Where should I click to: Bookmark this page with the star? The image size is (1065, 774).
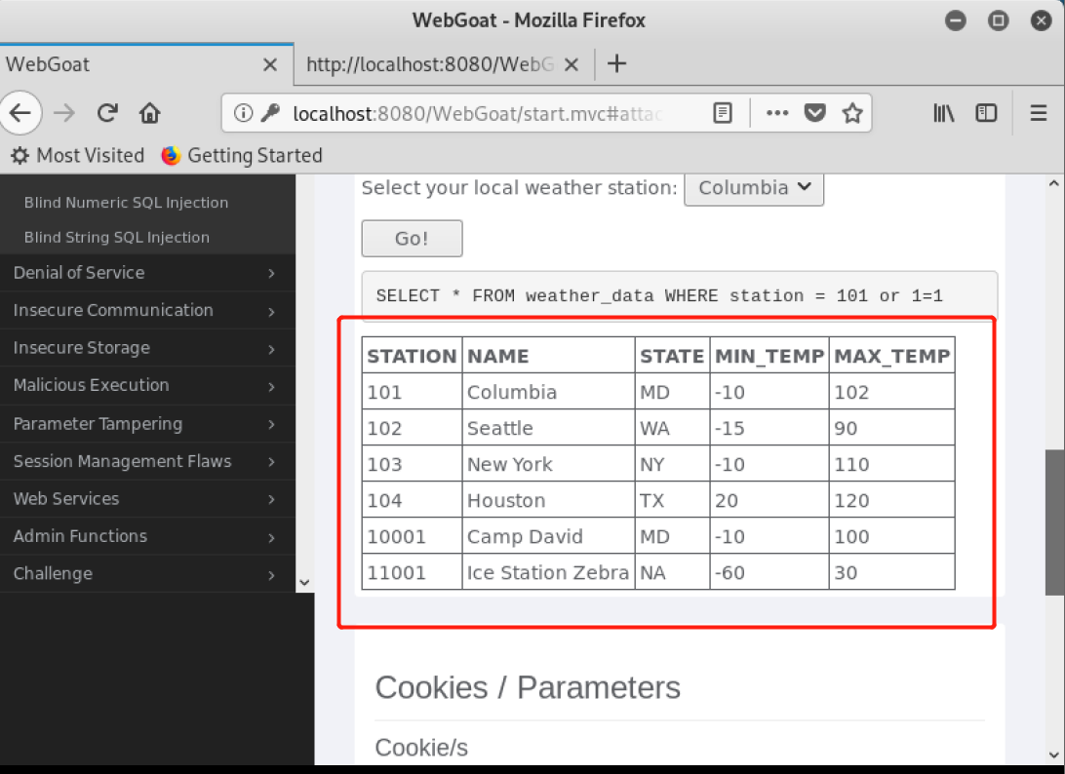pos(851,113)
